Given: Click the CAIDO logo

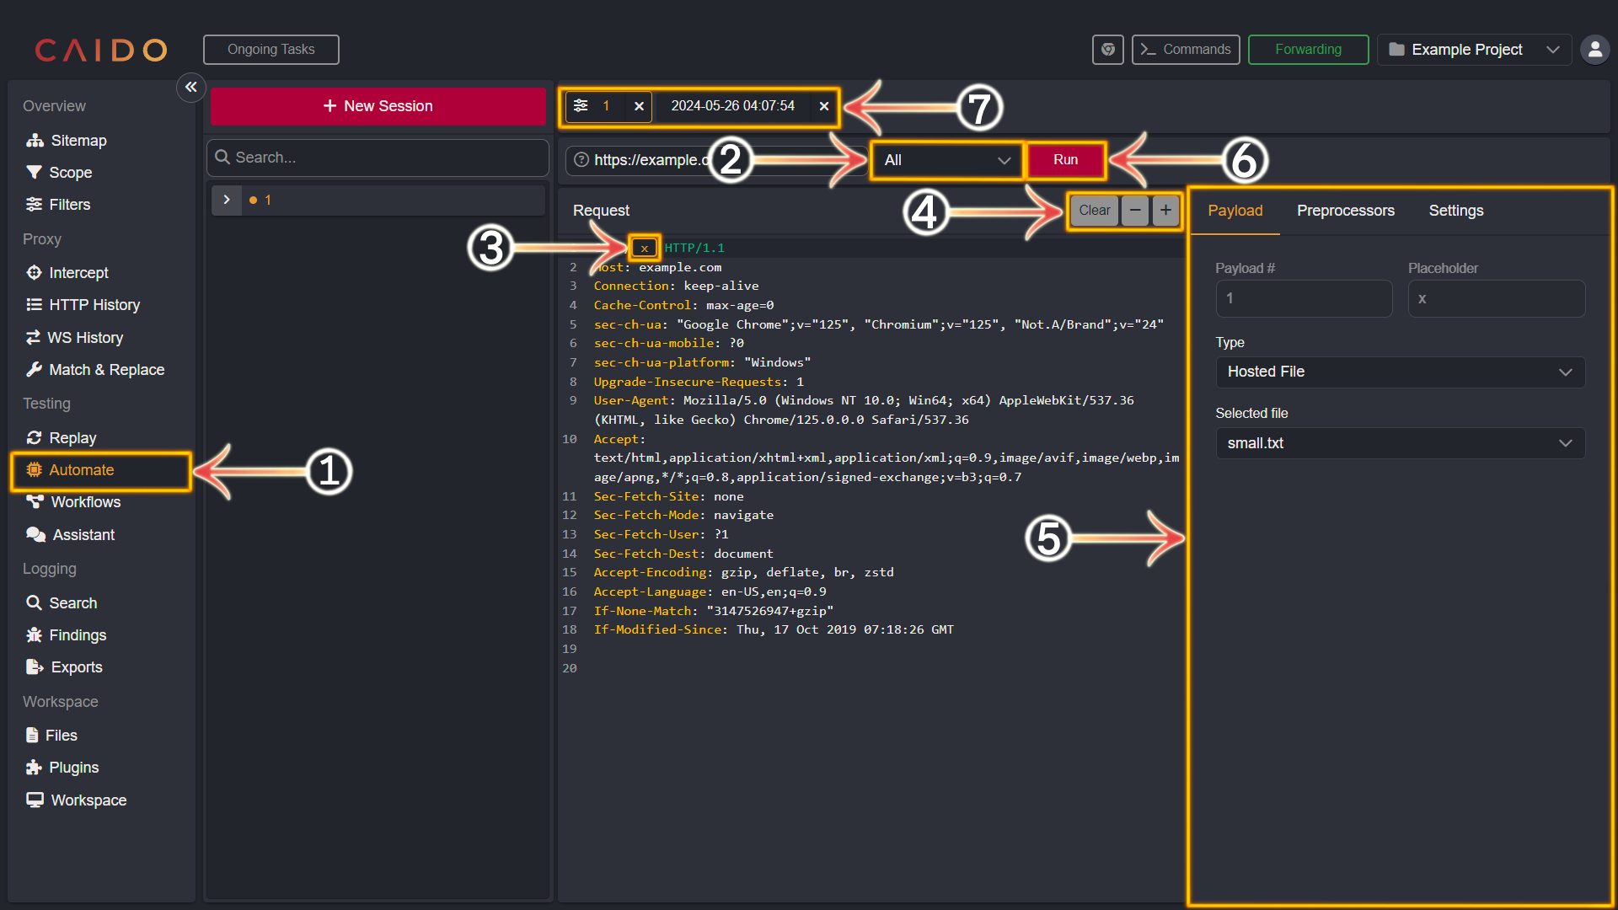Looking at the screenshot, I should [100, 50].
